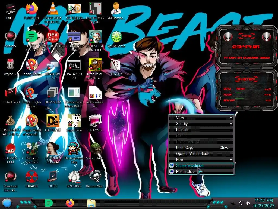The image size is (278, 209).
Task: Launch the FURRY FUX Firefox shortcut
Action: [x=31, y=9]
